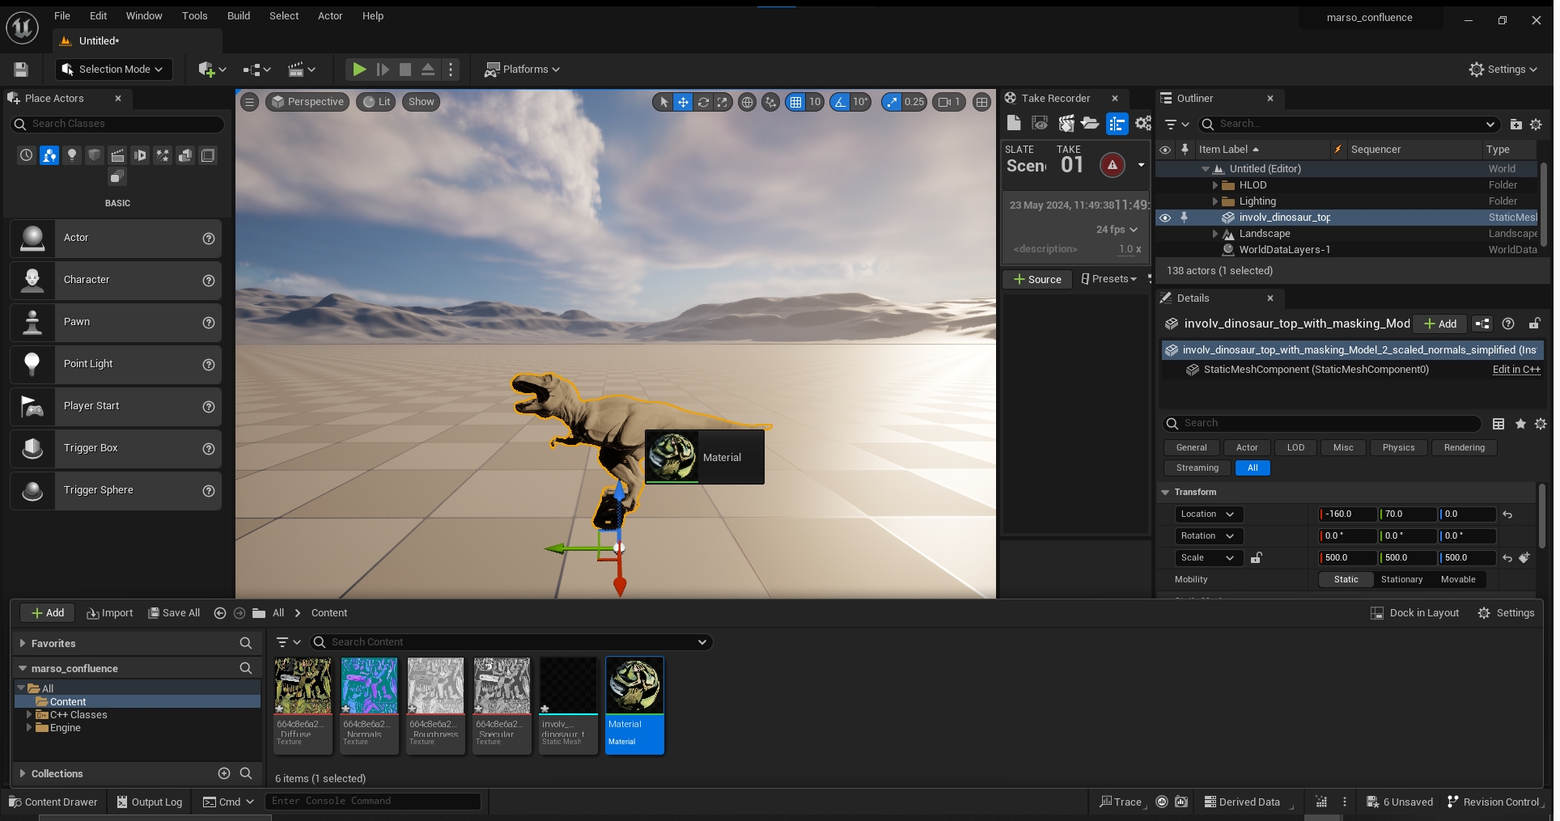Viewport: 1560px width, 821px height.
Task: Click the green Play button
Action: click(x=359, y=70)
